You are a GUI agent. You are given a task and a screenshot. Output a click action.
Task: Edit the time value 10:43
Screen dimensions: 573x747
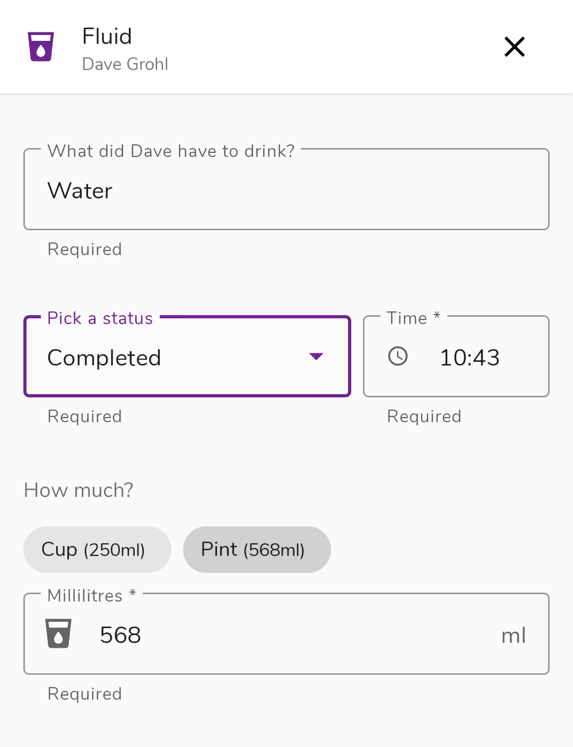470,358
